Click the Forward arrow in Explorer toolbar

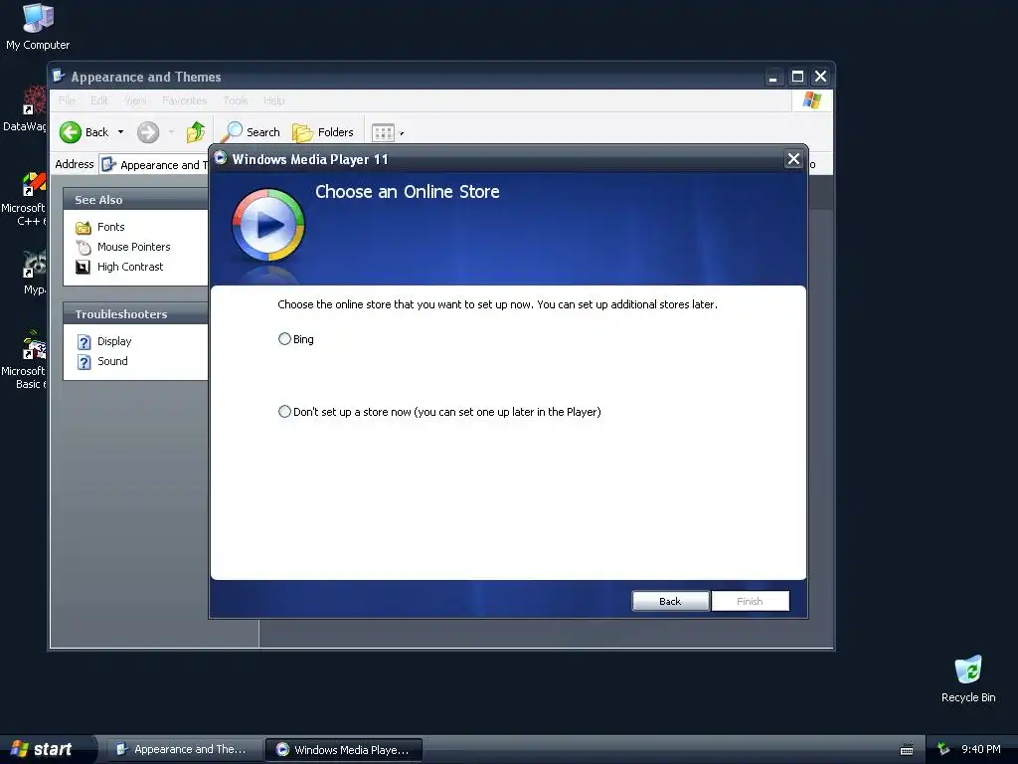[148, 132]
